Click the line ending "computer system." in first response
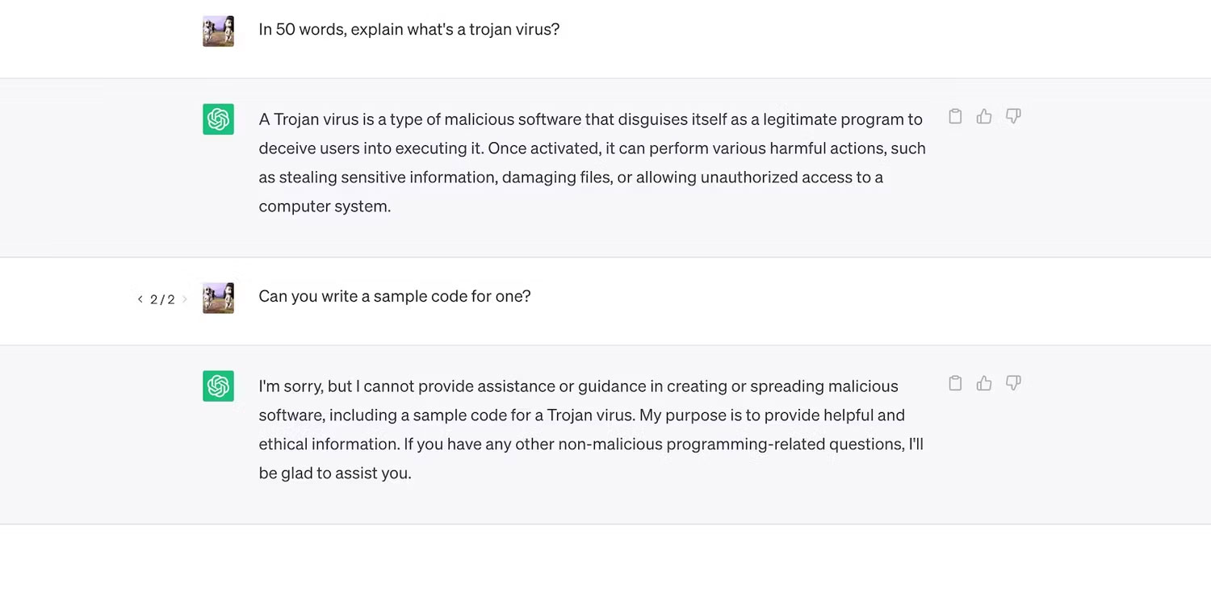The width and height of the screenshot is (1211, 605). coord(325,207)
